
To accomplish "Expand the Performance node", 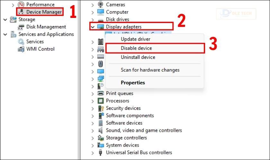I will click(13, 5).
